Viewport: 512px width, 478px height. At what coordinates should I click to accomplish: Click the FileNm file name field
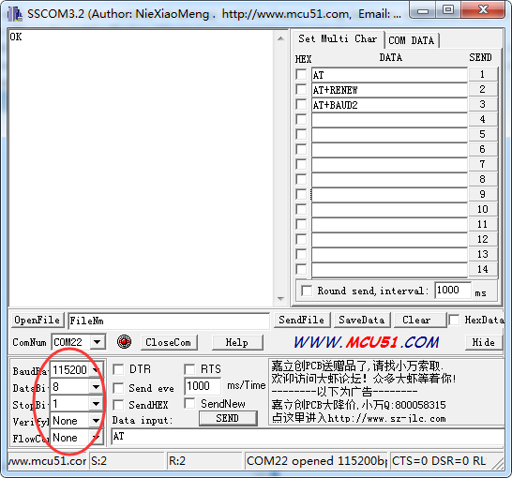coord(169,321)
